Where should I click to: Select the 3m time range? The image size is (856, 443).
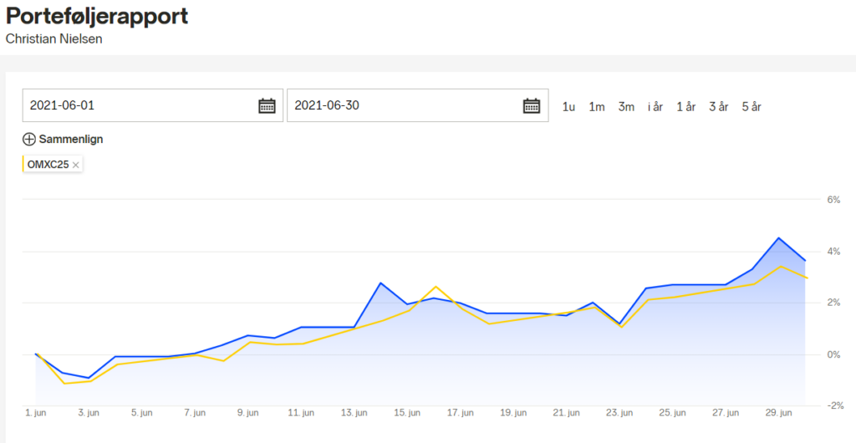click(626, 107)
